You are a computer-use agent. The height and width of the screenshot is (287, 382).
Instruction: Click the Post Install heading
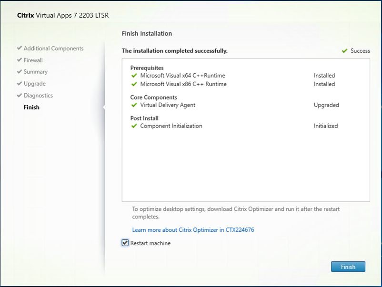point(144,119)
